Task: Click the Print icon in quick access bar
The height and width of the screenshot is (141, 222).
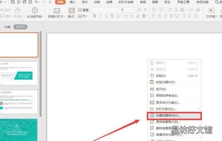Action: 24,2
